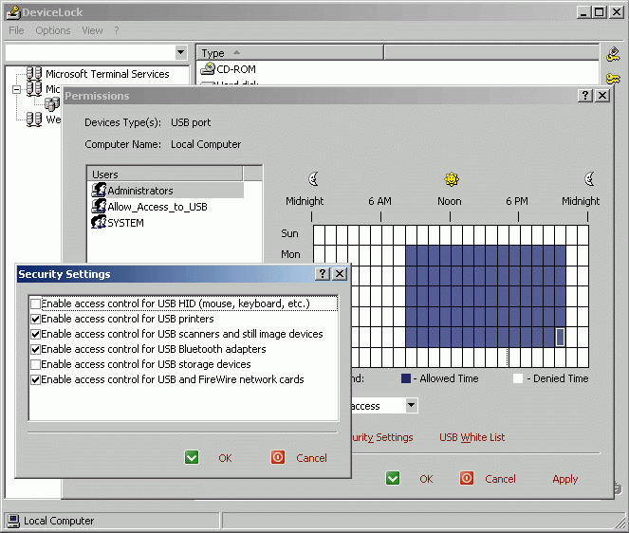Open the USB White List link
Viewport: 629px width, 533px height.
(472, 437)
